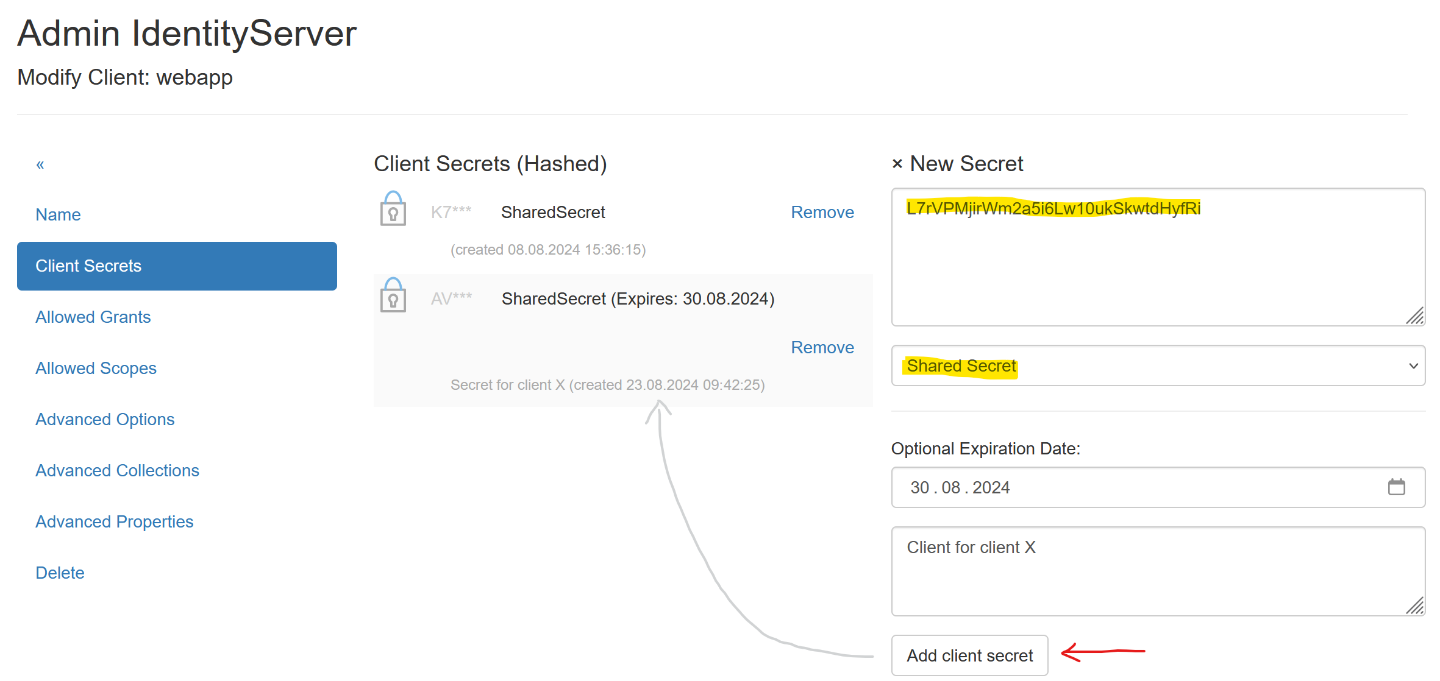Open the Advanced Options section

pyautogui.click(x=105, y=420)
